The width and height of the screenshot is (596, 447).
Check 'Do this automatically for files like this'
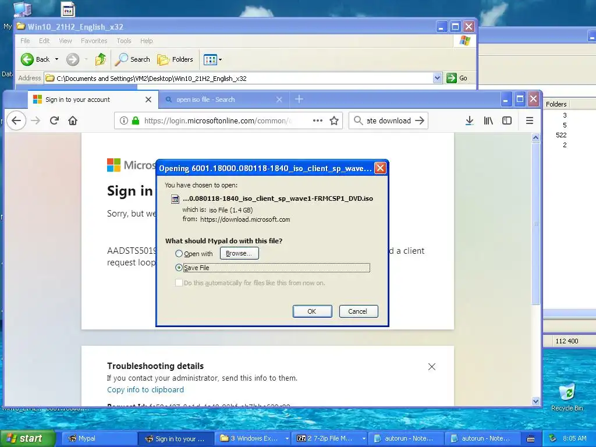pos(179,283)
